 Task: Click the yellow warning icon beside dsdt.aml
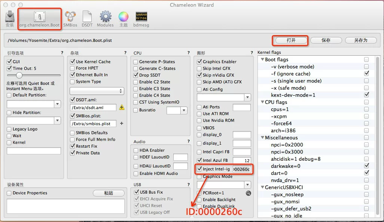(x=122, y=108)
